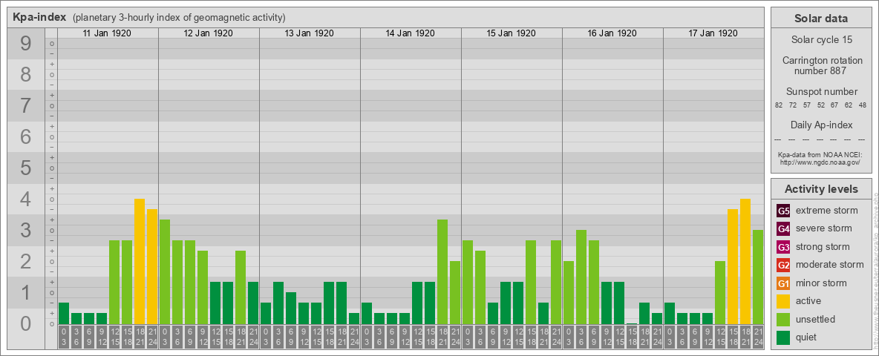Click the 3-6h bar on 16 Jan

(x=581, y=277)
